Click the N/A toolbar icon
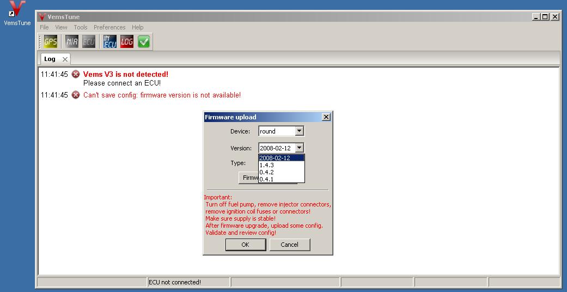 (x=71, y=41)
